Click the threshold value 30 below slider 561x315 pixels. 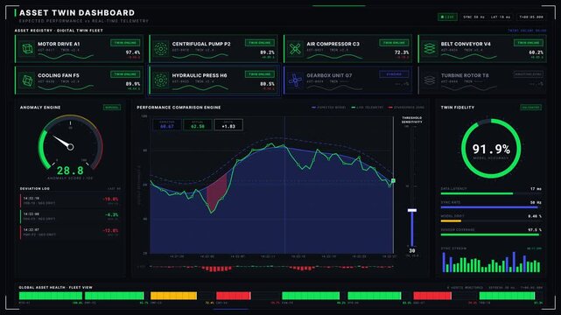click(x=412, y=250)
